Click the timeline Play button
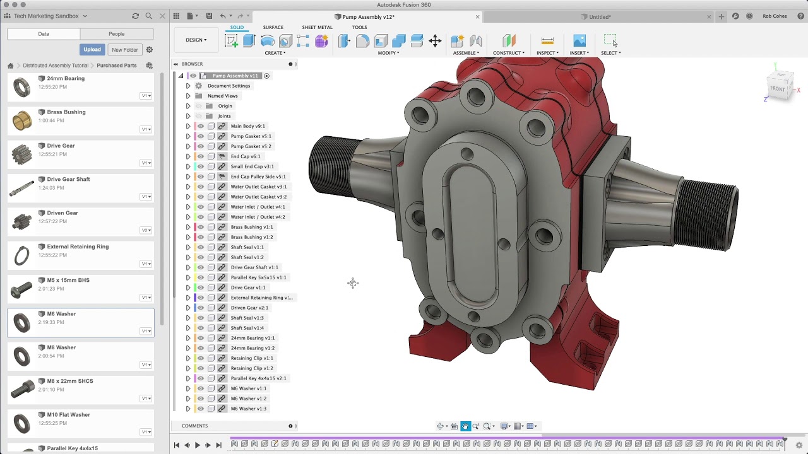This screenshot has height=454, width=808. [198, 445]
